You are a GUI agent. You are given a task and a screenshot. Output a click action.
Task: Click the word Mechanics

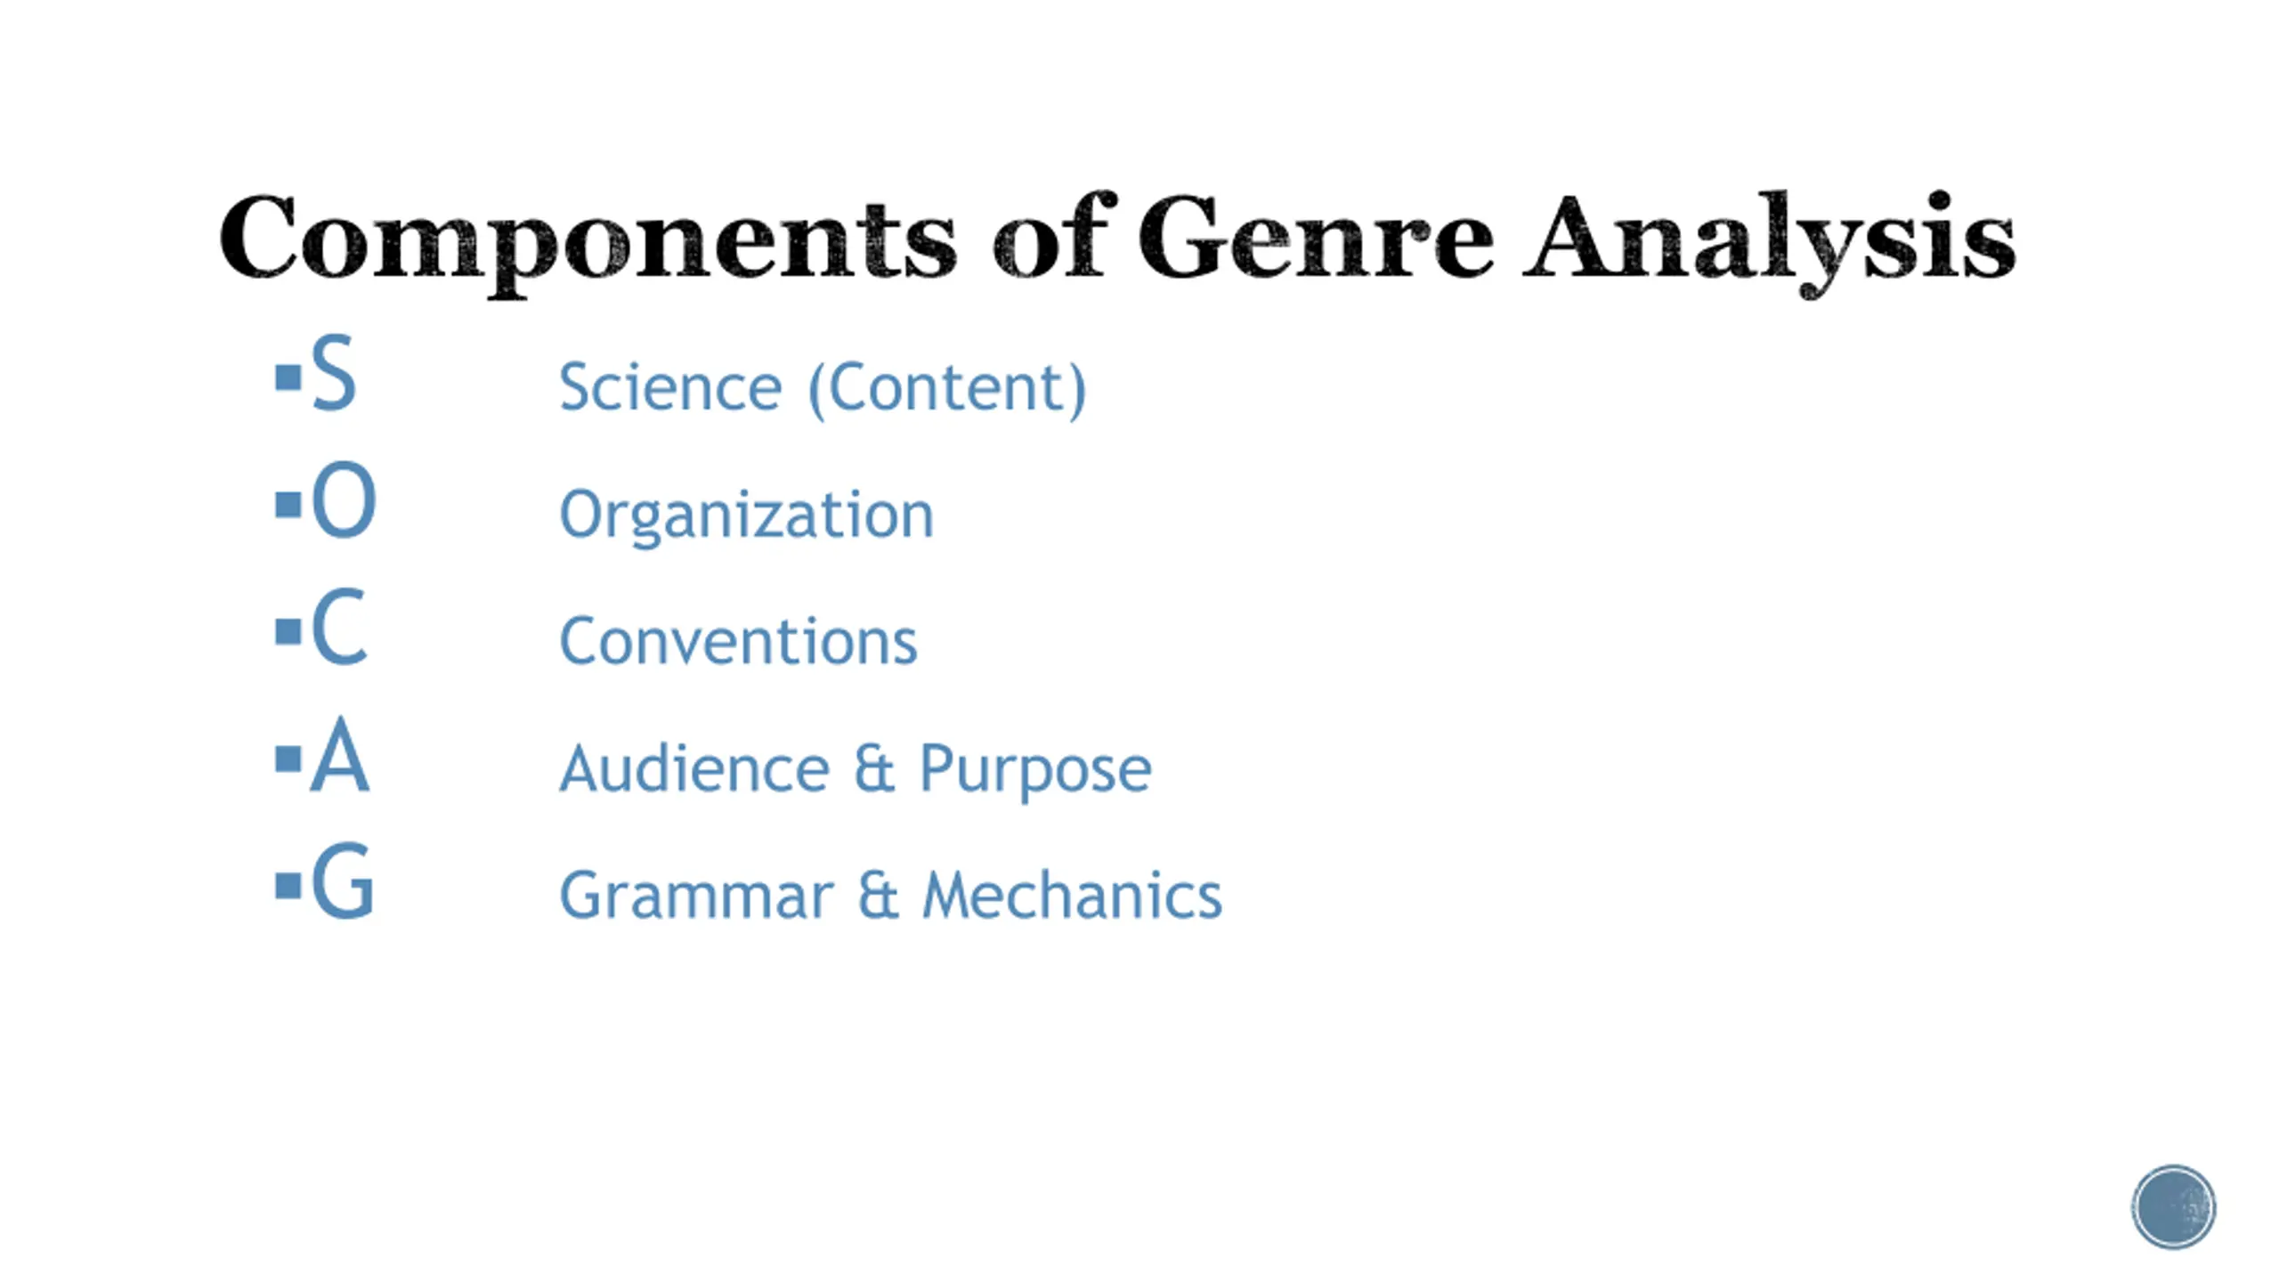click(x=1072, y=896)
